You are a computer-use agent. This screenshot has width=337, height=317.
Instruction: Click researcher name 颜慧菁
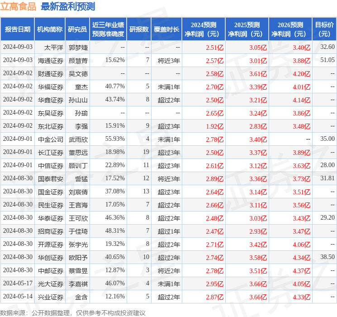coord(78,61)
